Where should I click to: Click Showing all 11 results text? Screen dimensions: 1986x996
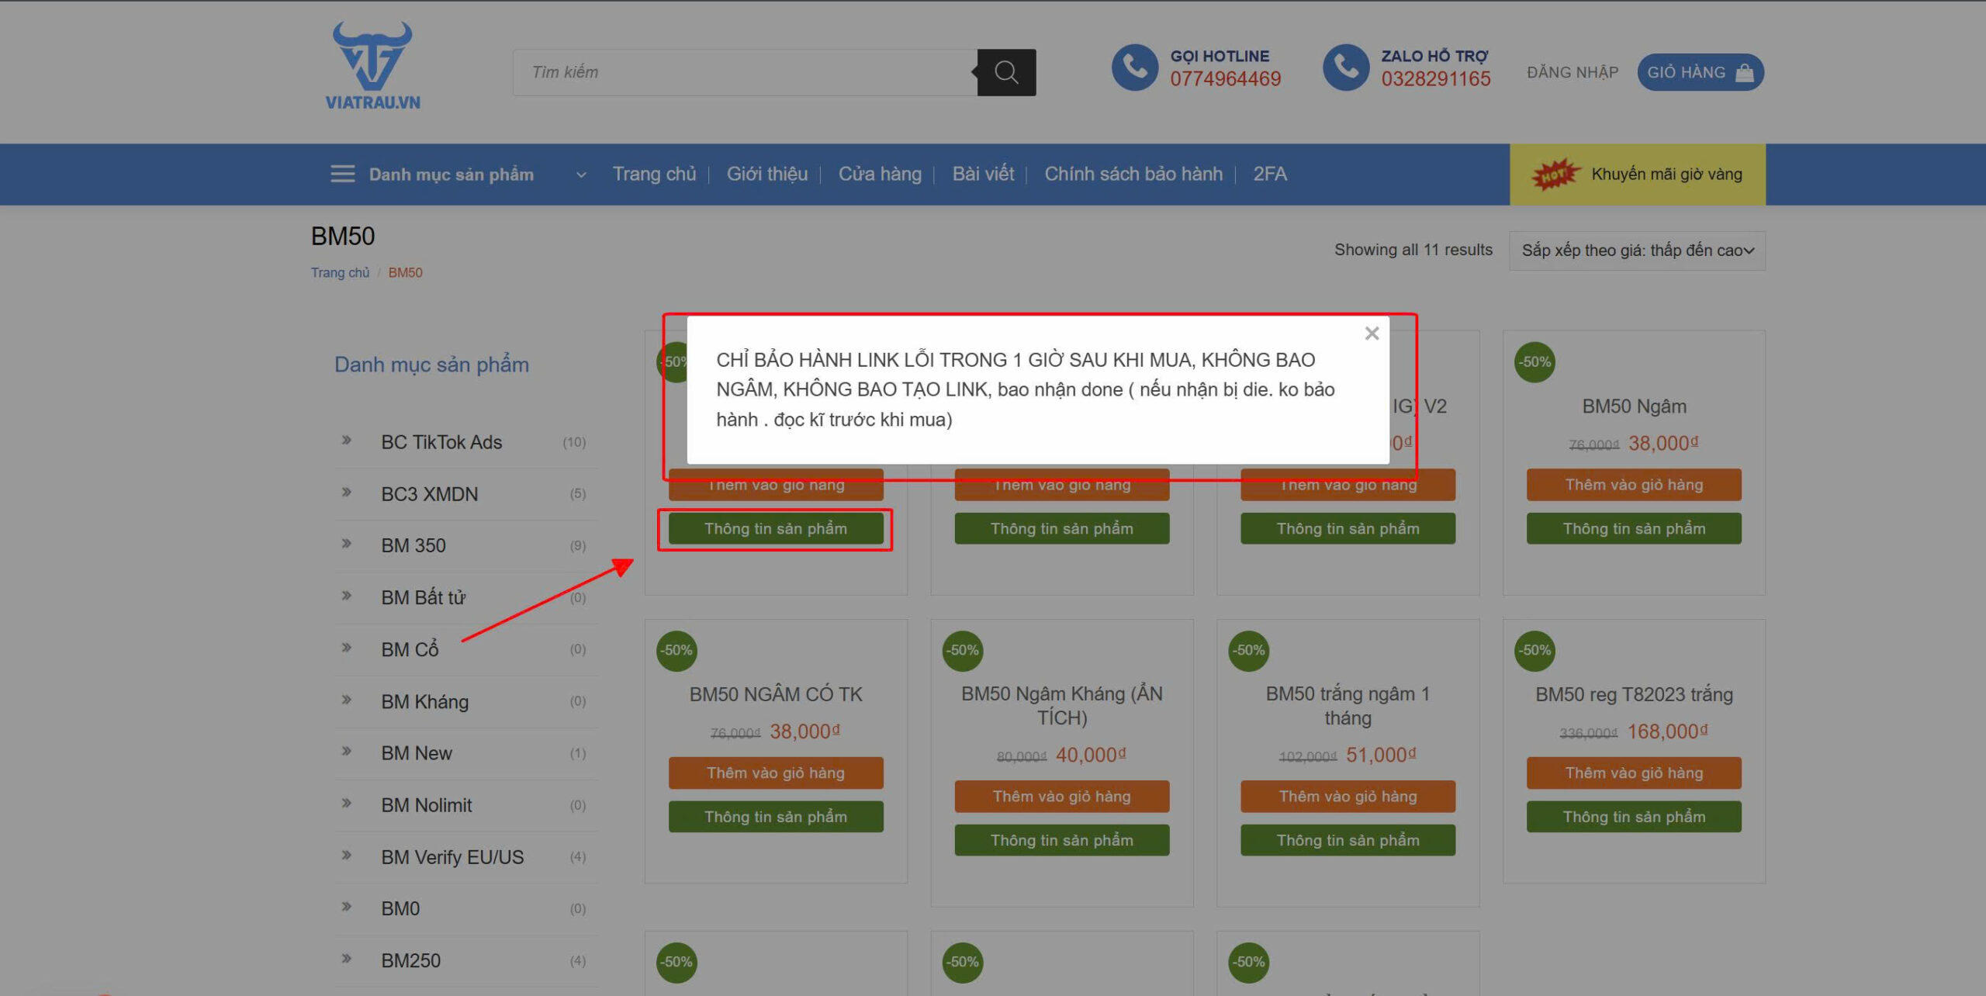coord(1413,250)
